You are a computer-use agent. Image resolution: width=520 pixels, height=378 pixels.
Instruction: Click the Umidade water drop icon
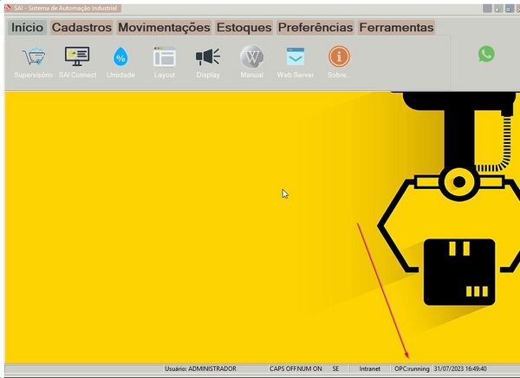[x=120, y=58]
